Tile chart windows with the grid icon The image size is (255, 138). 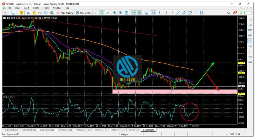[126, 13]
